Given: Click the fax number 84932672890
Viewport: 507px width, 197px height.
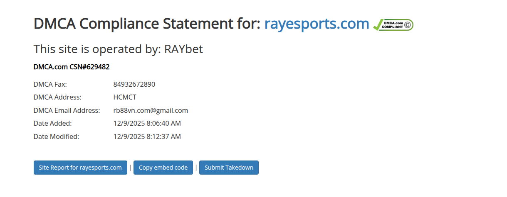Looking at the screenshot, I should [134, 84].
